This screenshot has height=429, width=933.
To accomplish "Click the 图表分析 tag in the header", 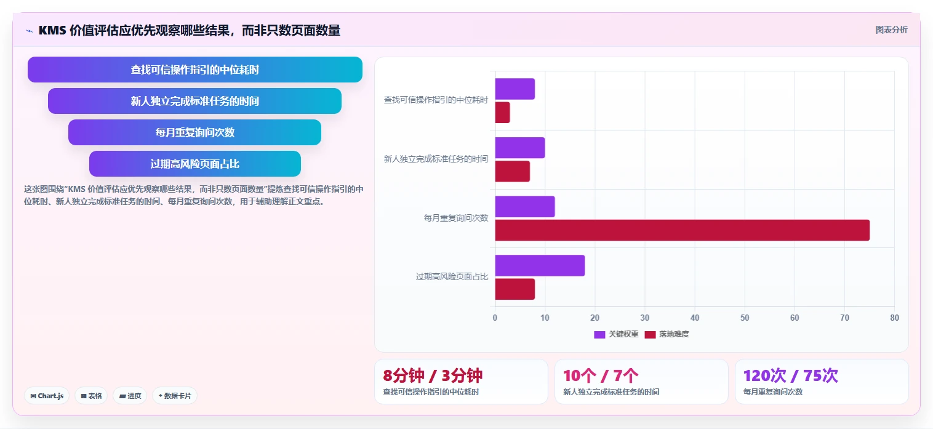I will point(891,30).
